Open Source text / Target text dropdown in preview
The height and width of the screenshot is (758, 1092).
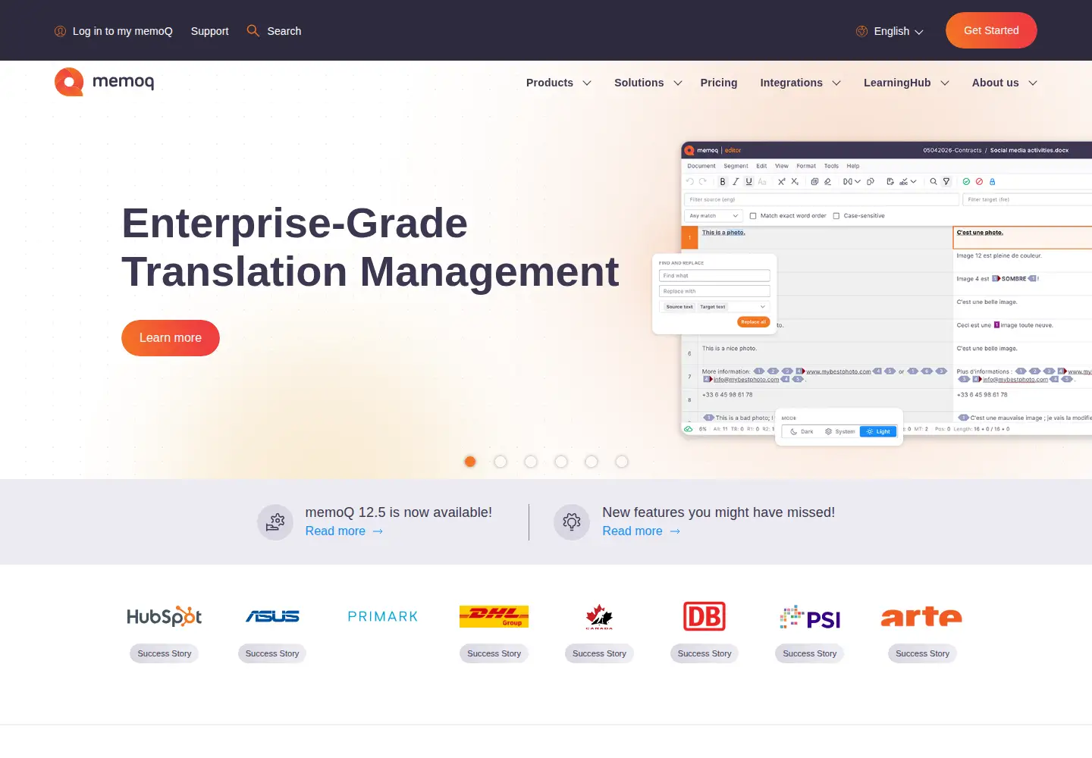714,307
